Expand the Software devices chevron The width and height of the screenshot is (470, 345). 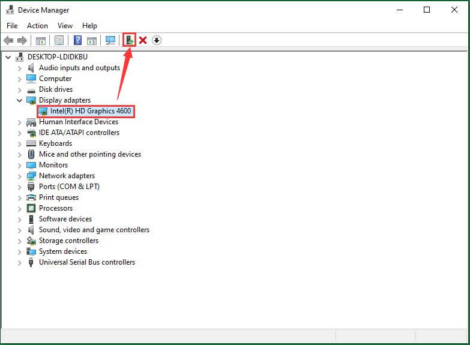point(19,220)
